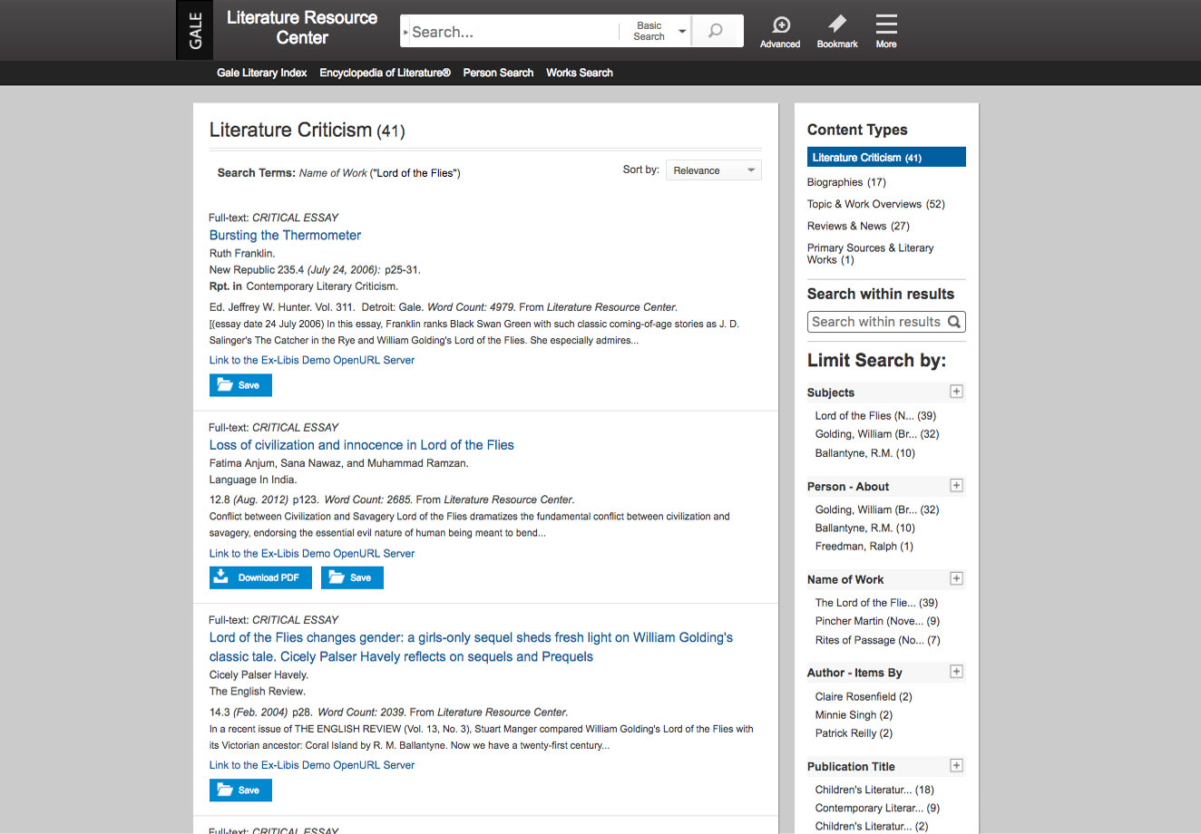
Task: Expand the Author - Items By section
Action: 956,672
